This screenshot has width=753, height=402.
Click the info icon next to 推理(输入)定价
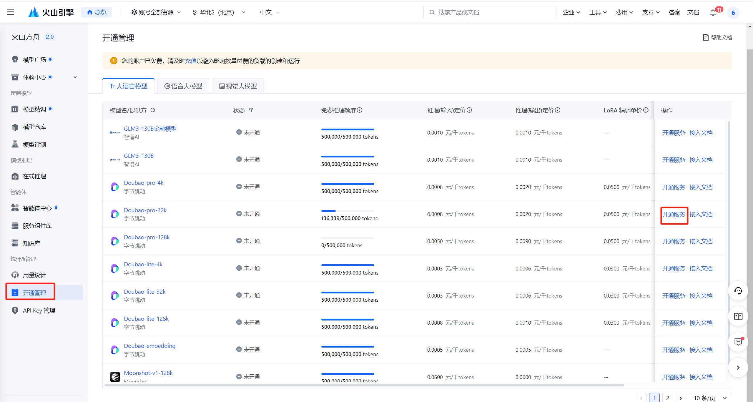(x=469, y=110)
